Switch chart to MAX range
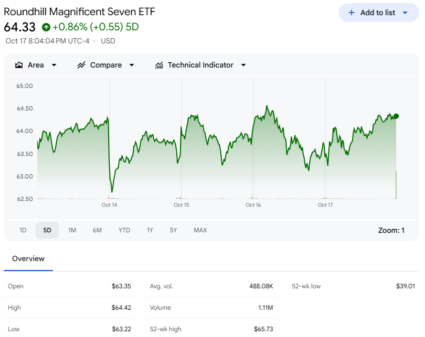Screen dimensions: 425x337 (x=200, y=230)
